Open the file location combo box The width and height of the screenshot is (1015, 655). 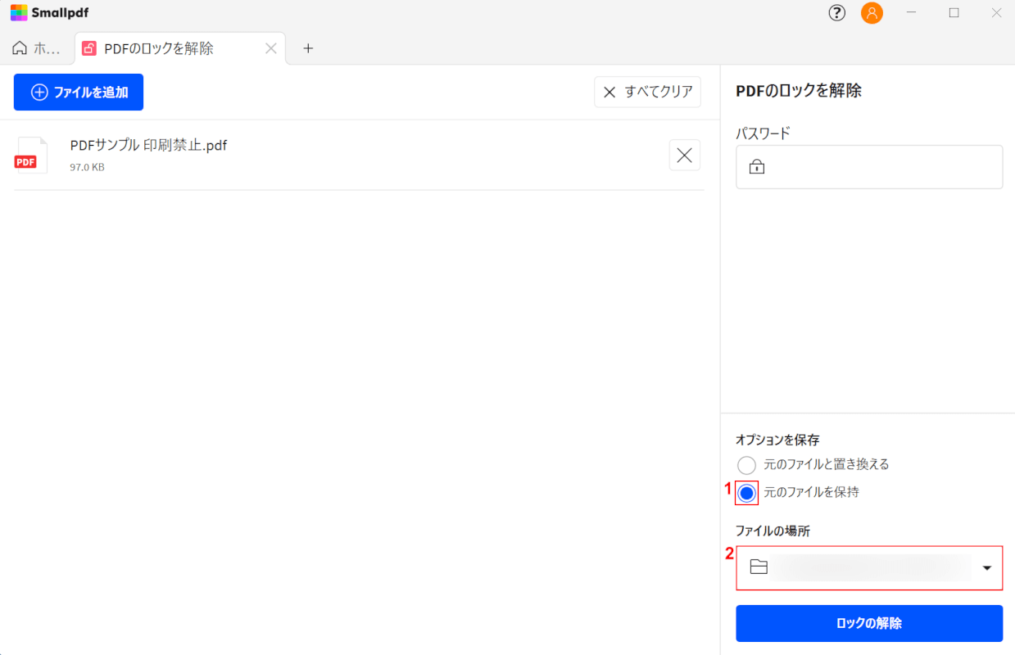[x=869, y=568]
